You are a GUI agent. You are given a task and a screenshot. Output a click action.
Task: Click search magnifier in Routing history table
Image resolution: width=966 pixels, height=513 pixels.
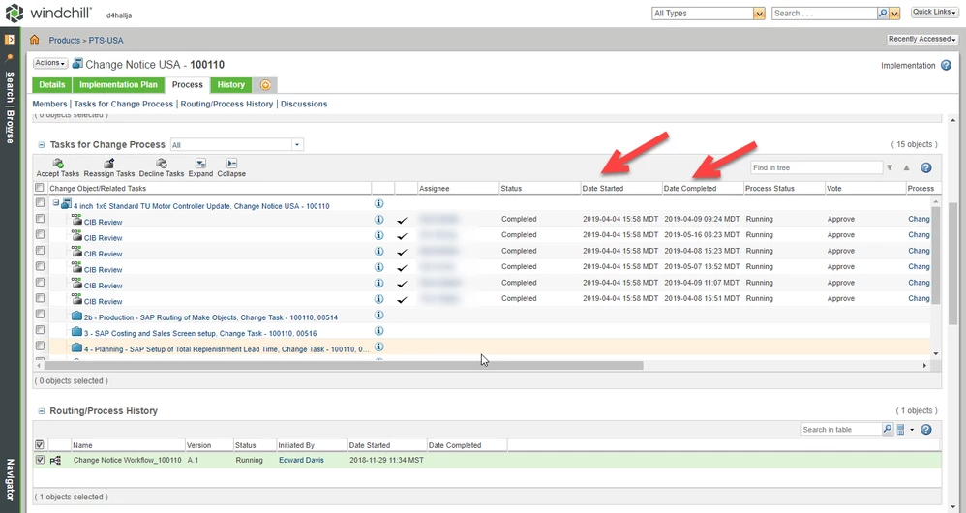(888, 429)
